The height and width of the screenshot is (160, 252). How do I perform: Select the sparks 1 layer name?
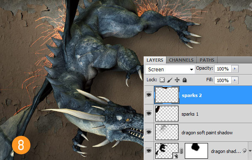pyautogui.click(x=190, y=114)
